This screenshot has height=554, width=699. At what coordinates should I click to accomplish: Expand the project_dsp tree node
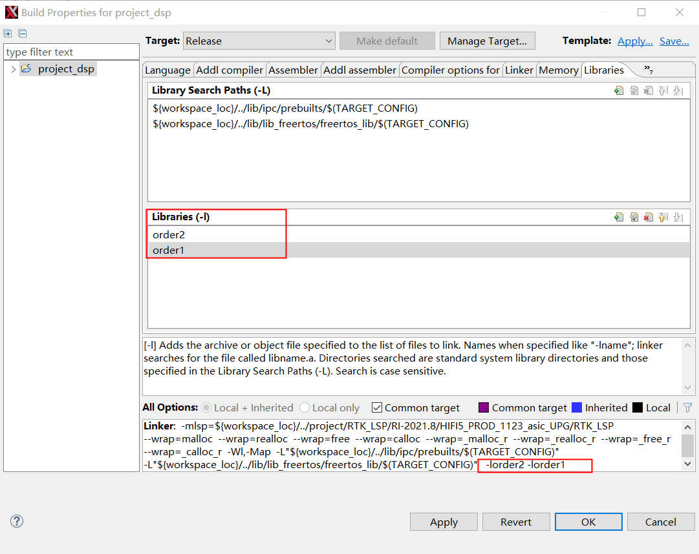click(x=14, y=69)
